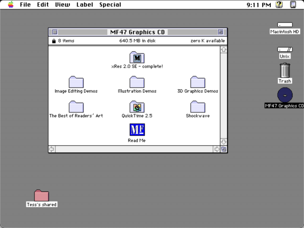Select the MF47 Graphics CD desktop disc icon

pos(285,95)
